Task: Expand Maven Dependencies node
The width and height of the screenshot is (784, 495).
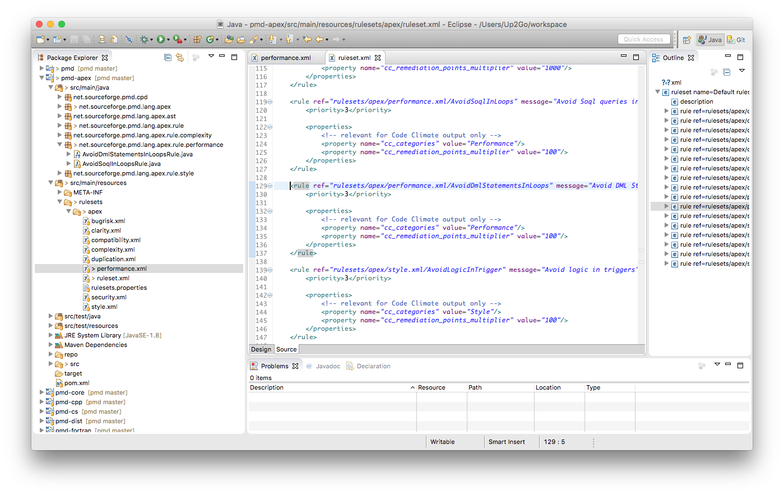Action: (x=50, y=345)
